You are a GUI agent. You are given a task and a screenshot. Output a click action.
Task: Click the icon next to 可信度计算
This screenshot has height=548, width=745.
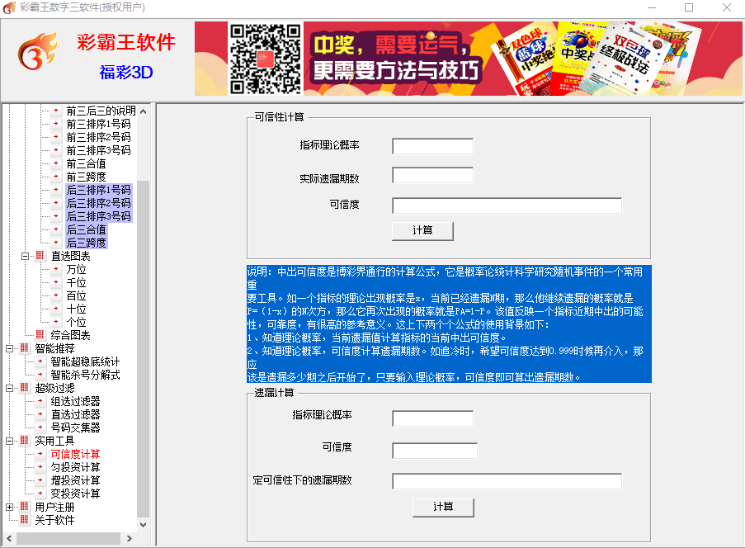pyautogui.click(x=40, y=454)
